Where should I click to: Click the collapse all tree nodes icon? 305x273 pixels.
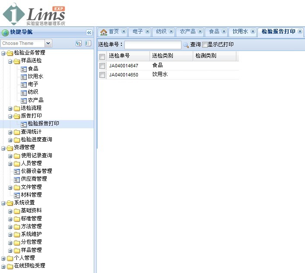point(88,43)
